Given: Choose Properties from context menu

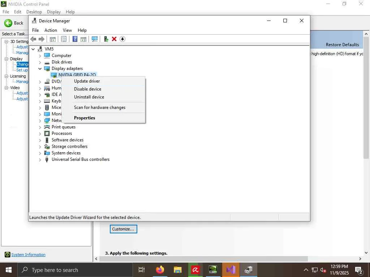Looking at the screenshot, I should tap(103, 118).
